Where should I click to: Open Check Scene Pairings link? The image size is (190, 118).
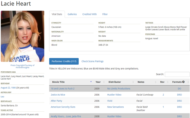(92, 61)
